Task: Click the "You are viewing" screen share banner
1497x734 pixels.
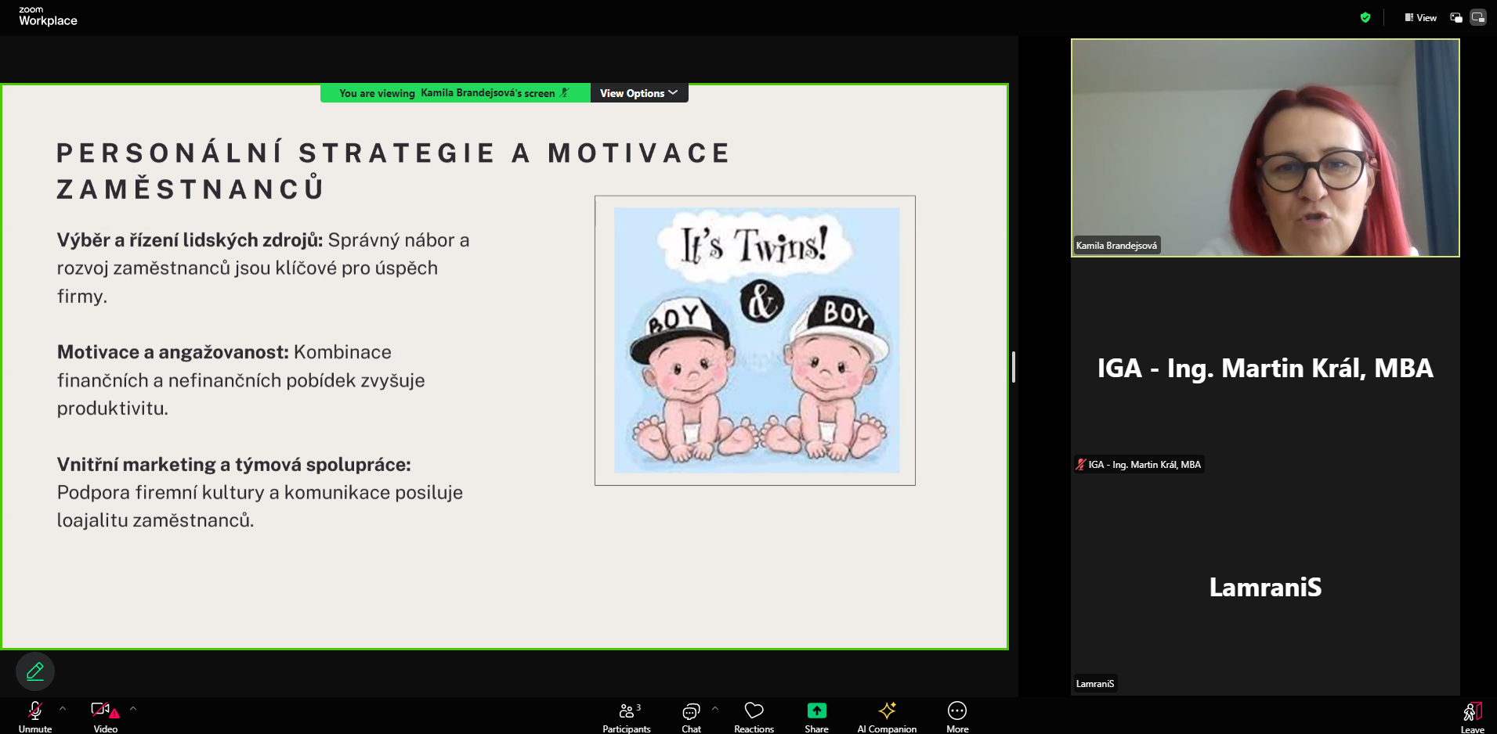Action: 454,93
